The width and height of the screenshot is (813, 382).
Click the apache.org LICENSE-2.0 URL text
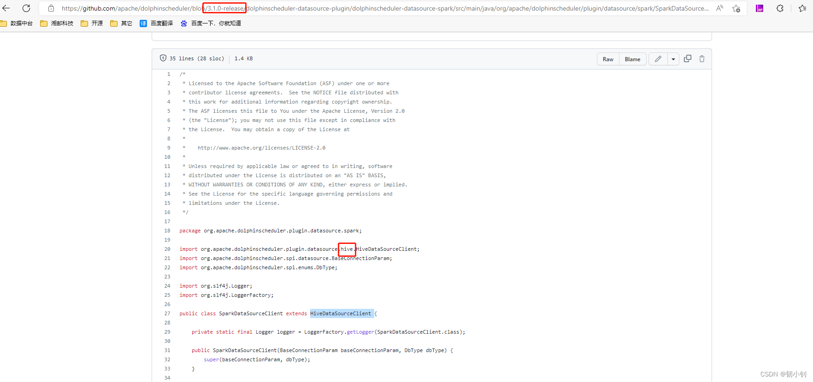[x=261, y=148]
